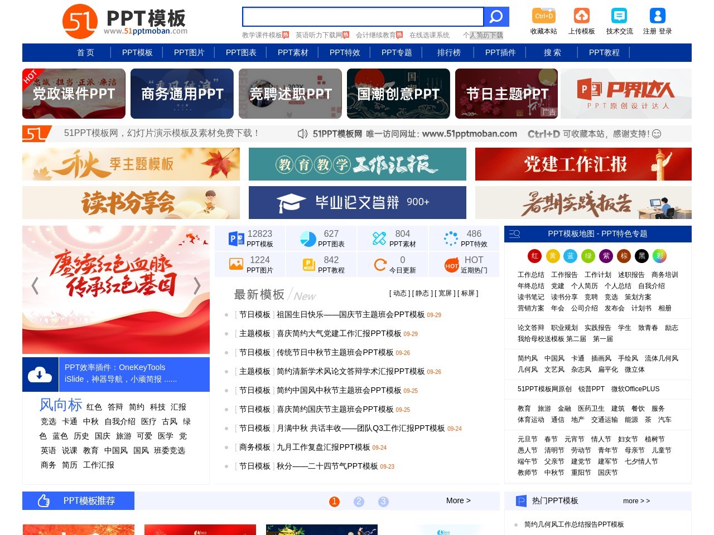Open the 排行榜 navigation menu item
Viewport: 714px width, 535px height.
point(448,52)
